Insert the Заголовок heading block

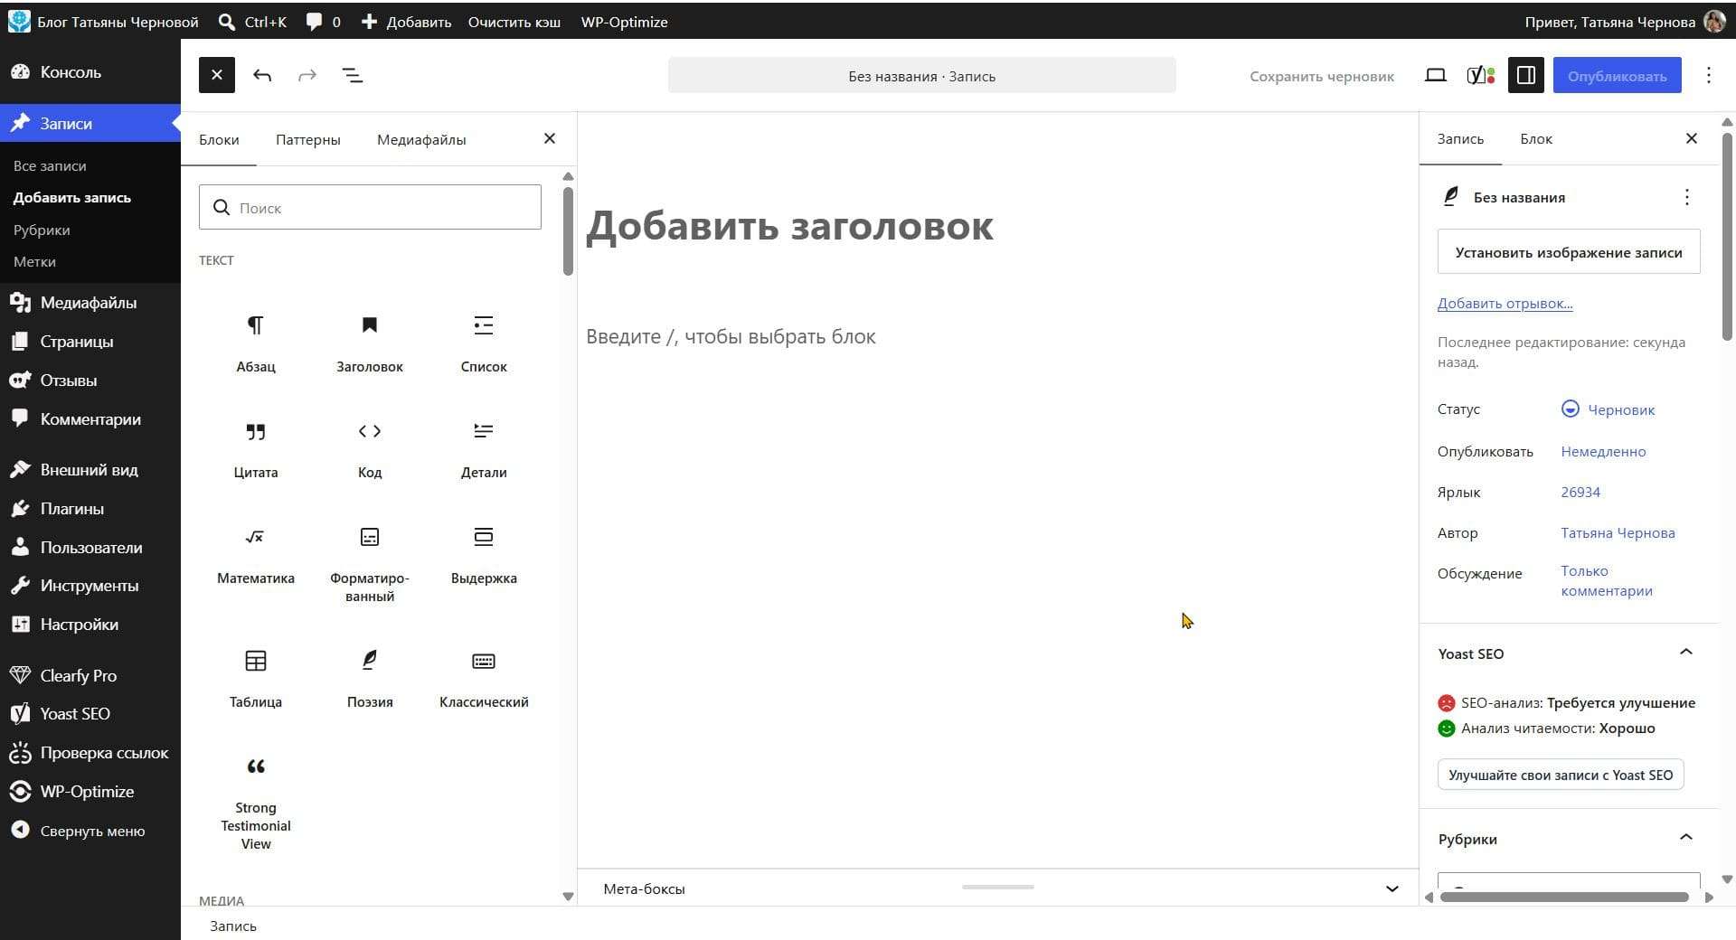pyautogui.click(x=370, y=344)
